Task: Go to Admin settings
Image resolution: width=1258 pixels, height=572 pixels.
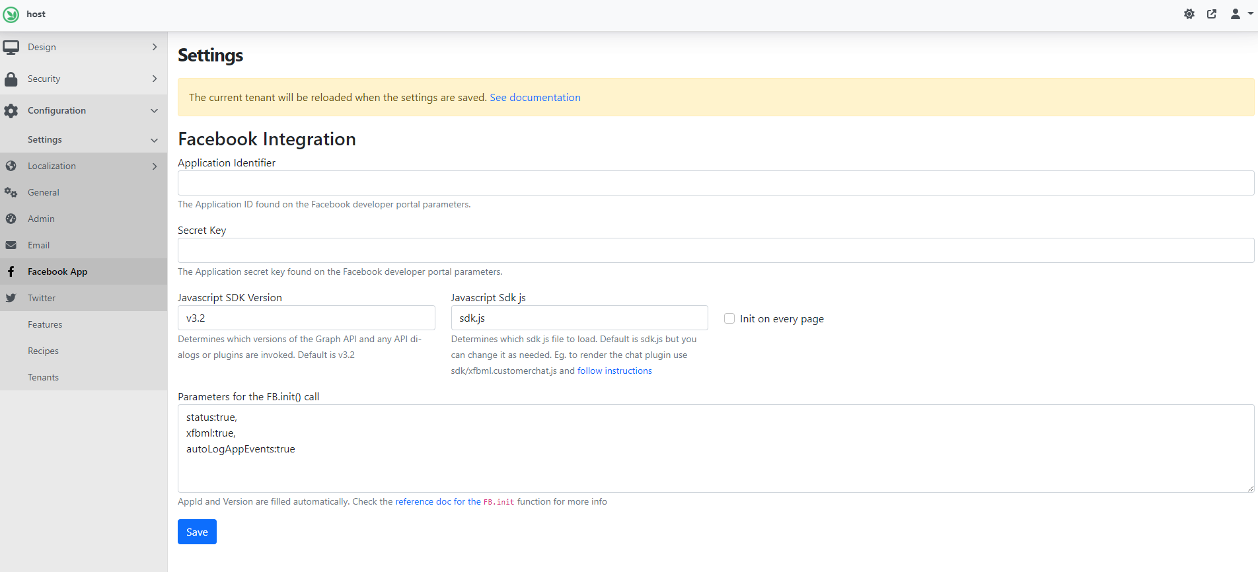Action: coord(83,219)
